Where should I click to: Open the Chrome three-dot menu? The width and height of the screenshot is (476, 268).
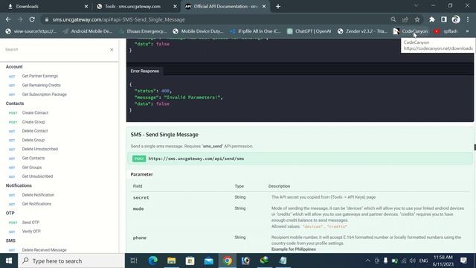click(468, 19)
